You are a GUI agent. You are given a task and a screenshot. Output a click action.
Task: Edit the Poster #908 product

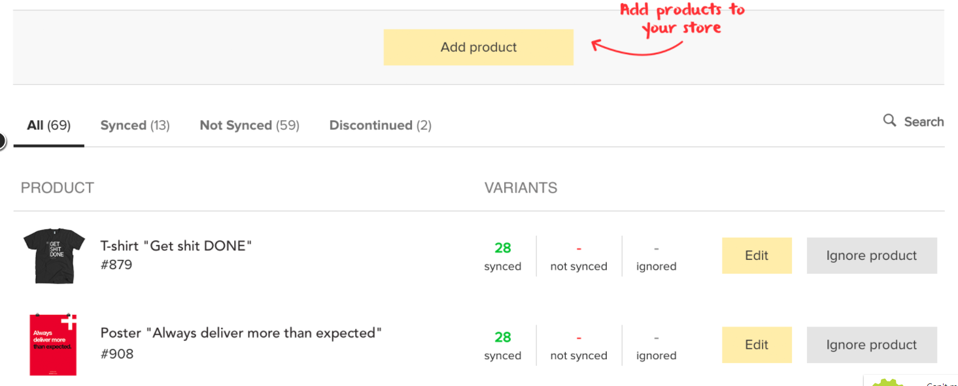click(x=757, y=345)
